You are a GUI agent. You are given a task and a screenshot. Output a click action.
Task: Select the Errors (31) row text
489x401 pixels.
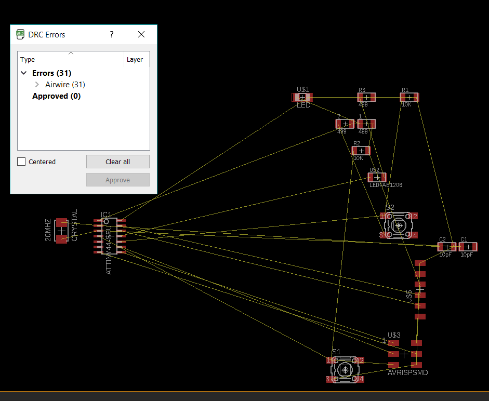click(x=52, y=73)
